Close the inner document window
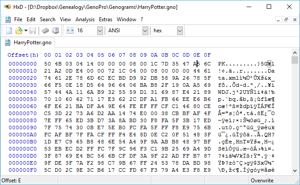Screen dimensions: 300x185 coord(295,19)
